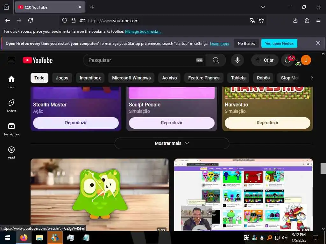Viewport: 326px width, 244px height.
Task: Select the Robôs chip
Action: [263, 78]
